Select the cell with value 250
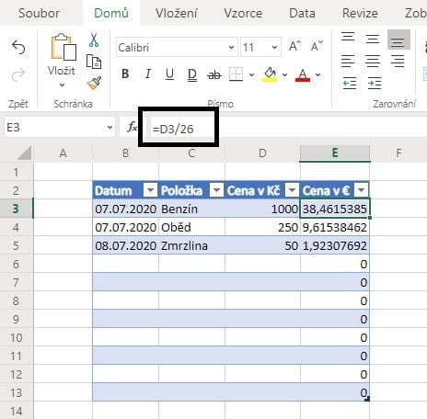The height and width of the screenshot is (419, 427). 262,227
